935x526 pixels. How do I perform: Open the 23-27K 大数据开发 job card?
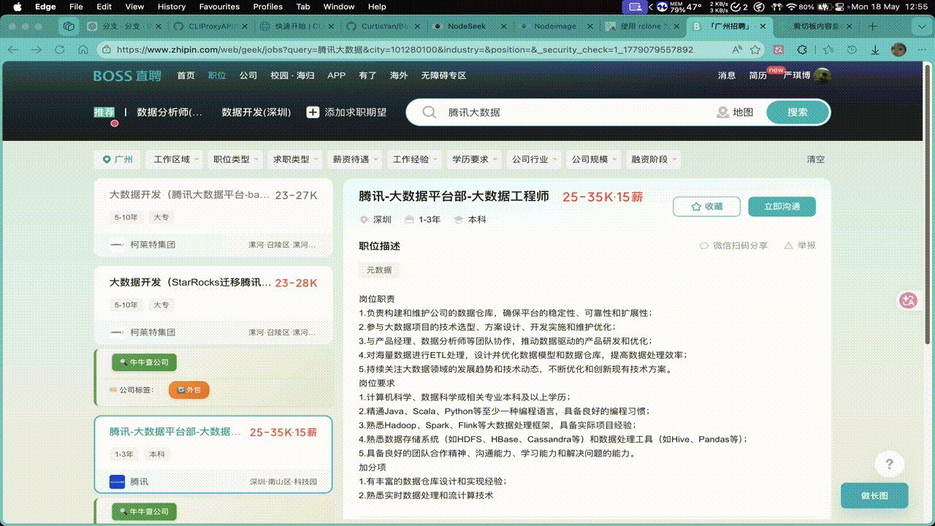tap(213, 217)
